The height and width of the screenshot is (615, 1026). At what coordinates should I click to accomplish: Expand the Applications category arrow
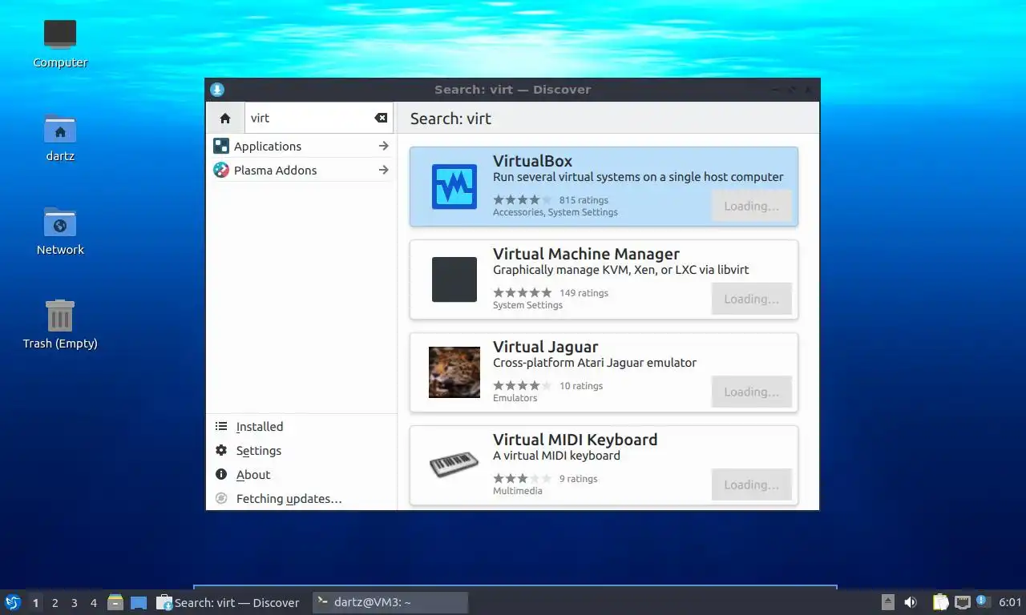383,146
